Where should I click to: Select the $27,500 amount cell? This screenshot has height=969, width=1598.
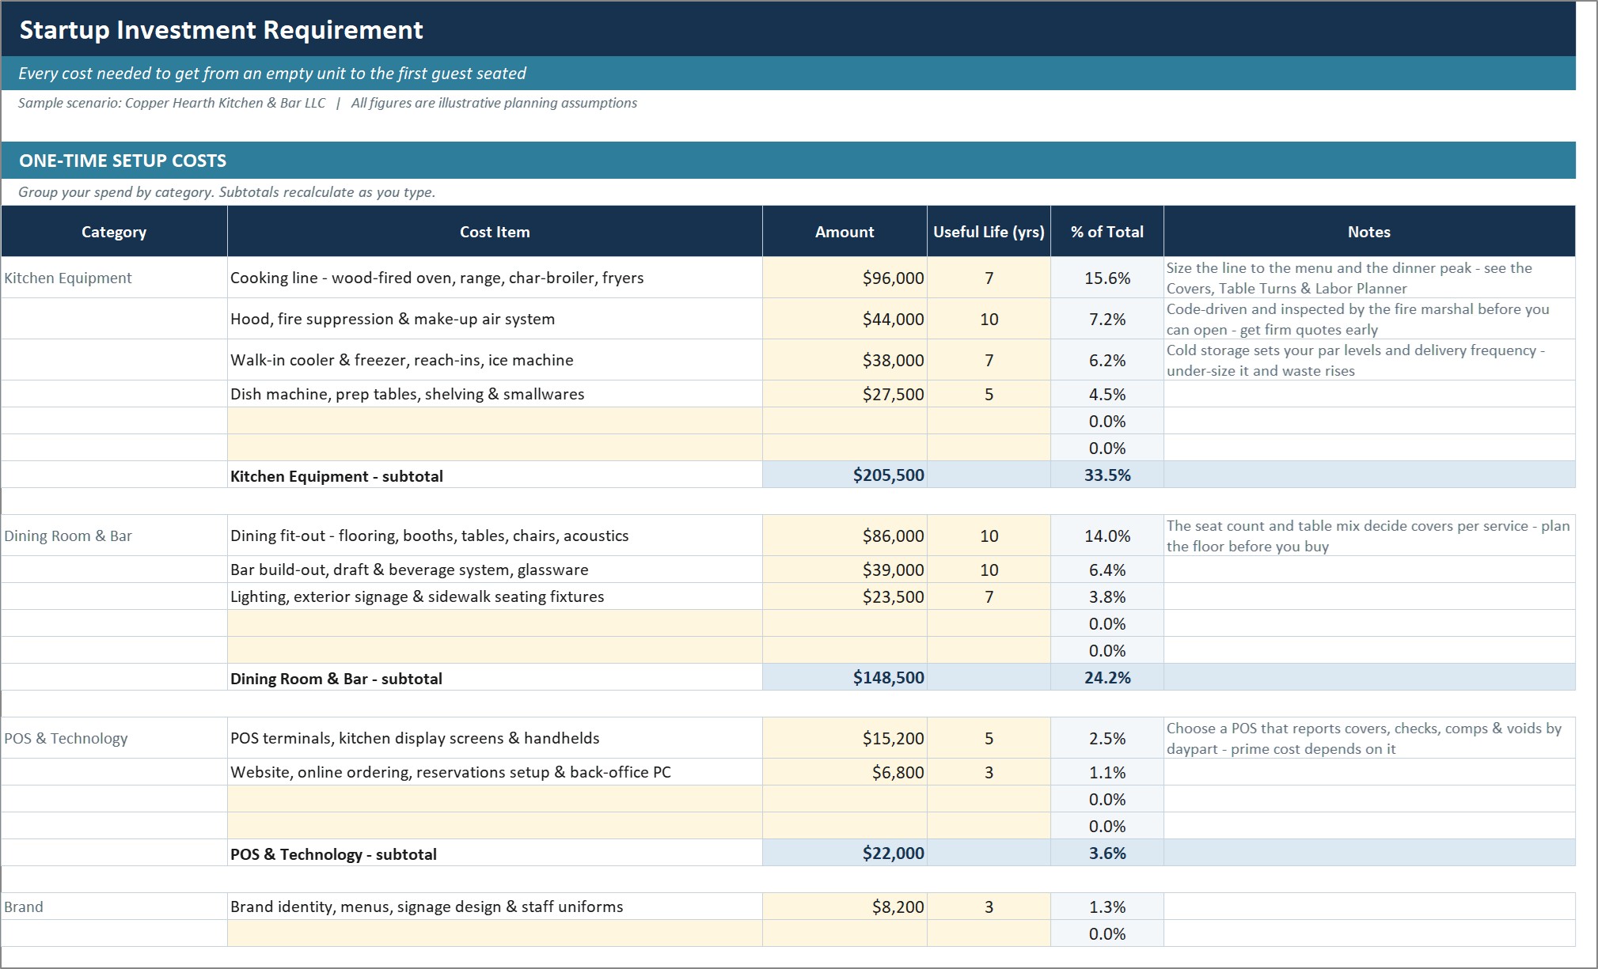tap(845, 394)
